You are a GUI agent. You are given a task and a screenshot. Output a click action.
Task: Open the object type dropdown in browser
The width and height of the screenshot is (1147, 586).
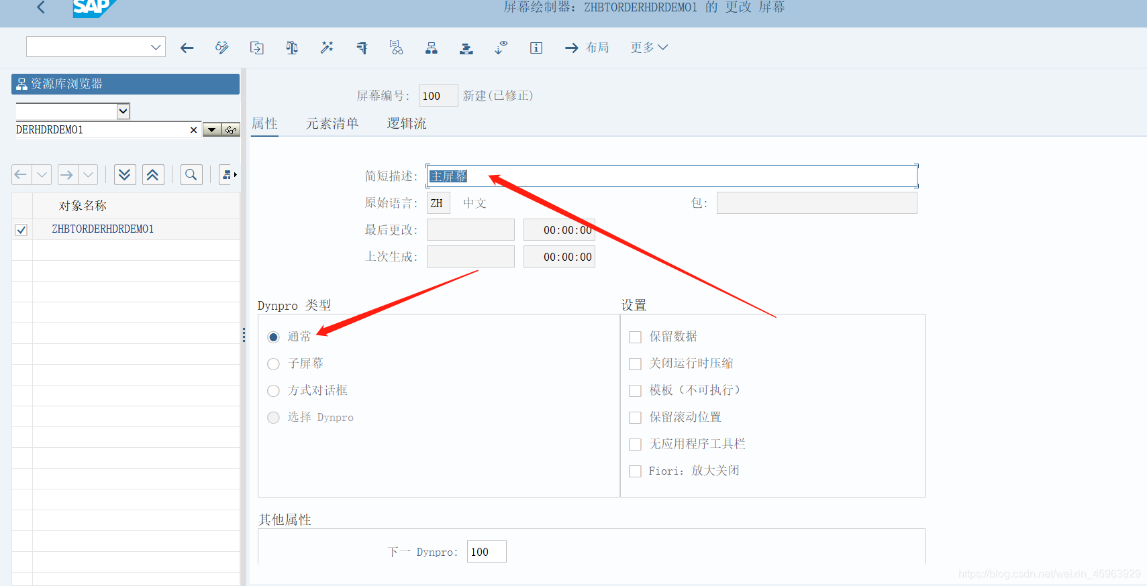(123, 111)
